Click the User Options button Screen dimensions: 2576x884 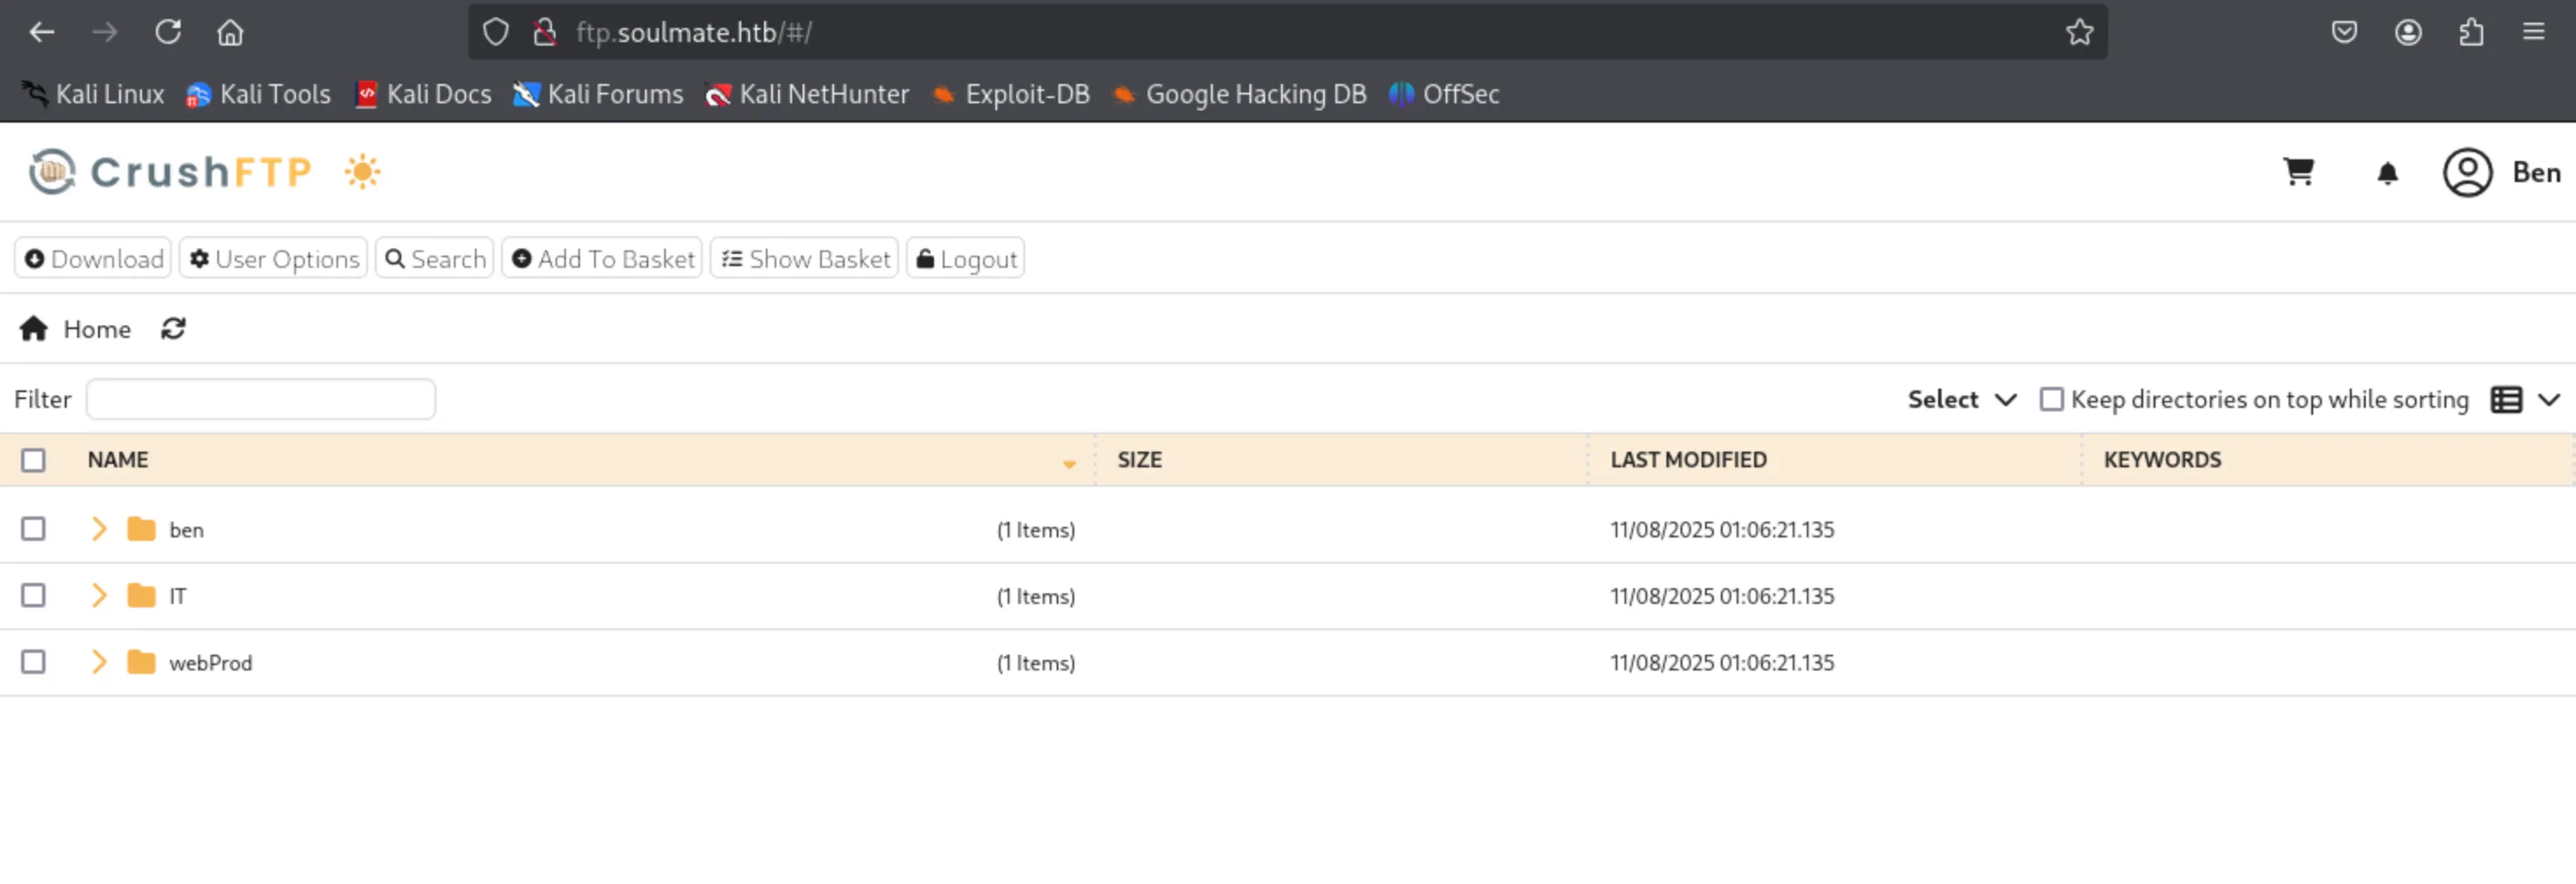pos(273,259)
